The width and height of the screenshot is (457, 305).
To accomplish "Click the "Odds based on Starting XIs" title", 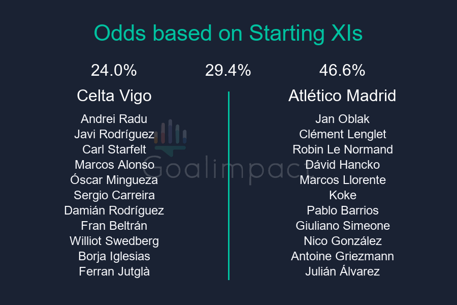I will pyautogui.click(x=228, y=34).
